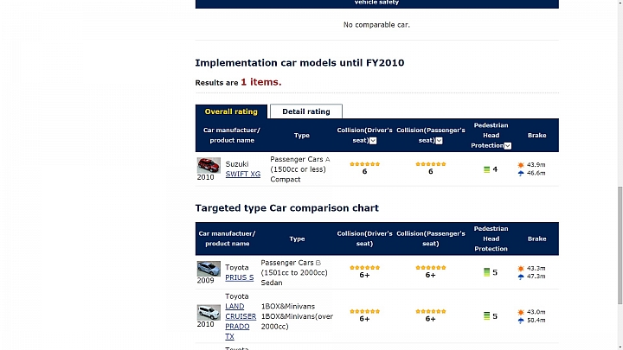Screen dimensions: 623x350
Task: Click the red Suzuki Swift thumbnail
Action: (x=209, y=165)
